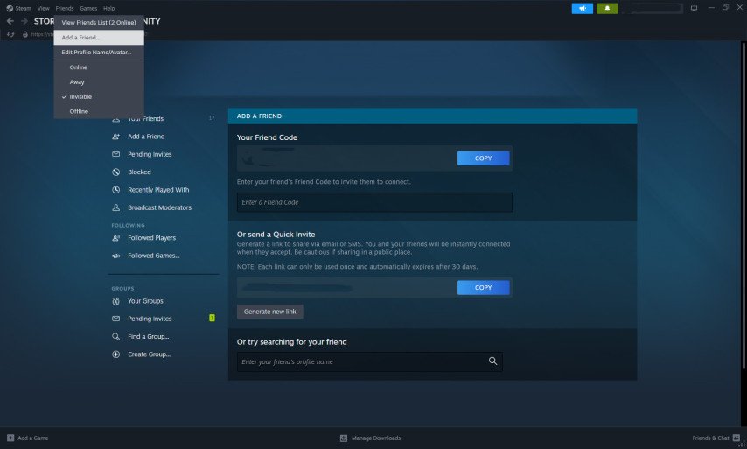Go forward with the forward arrow
The width and height of the screenshot is (747, 449).
(x=24, y=21)
